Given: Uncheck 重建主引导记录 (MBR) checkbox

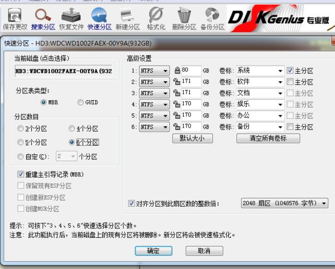Looking at the screenshot, I should pyautogui.click(x=21, y=174).
